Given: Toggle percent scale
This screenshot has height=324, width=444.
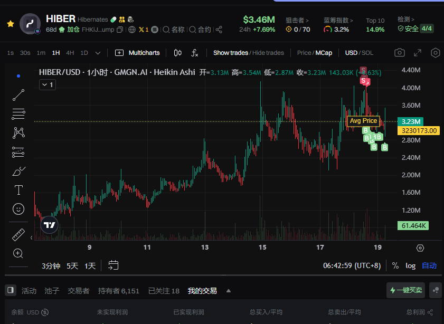Looking at the screenshot, I should 395,266.
